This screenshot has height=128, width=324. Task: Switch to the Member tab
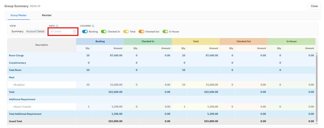(47, 16)
